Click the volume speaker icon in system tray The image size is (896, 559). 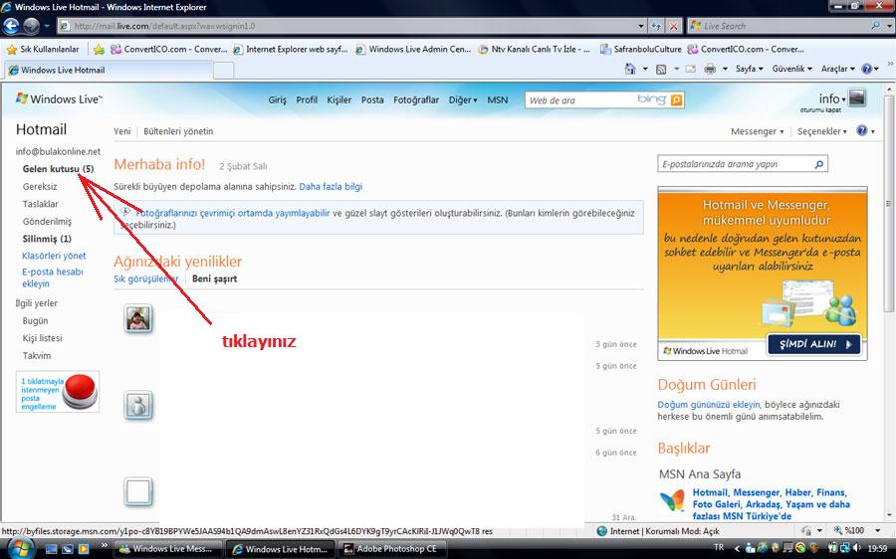pyautogui.click(x=856, y=548)
